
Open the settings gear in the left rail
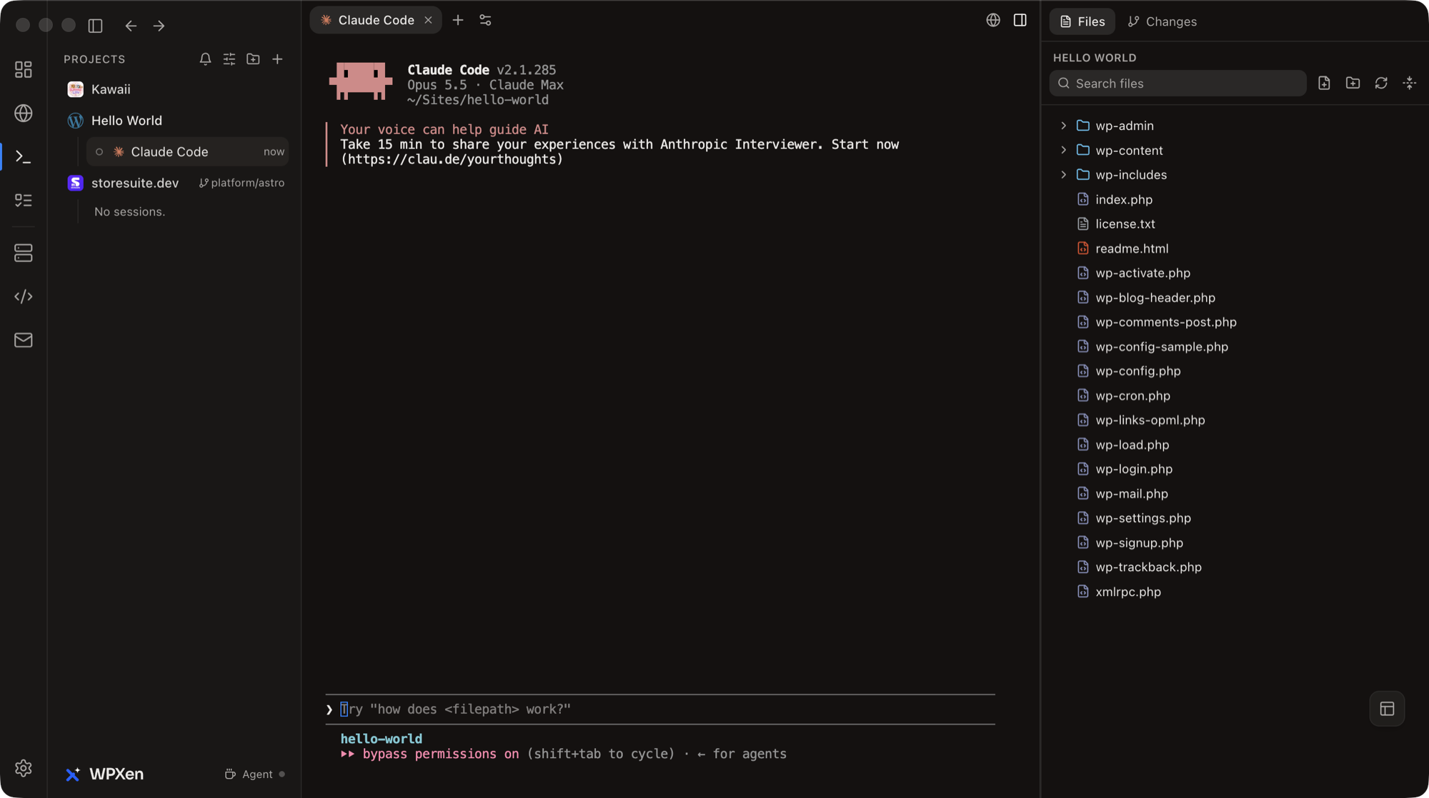tap(24, 768)
